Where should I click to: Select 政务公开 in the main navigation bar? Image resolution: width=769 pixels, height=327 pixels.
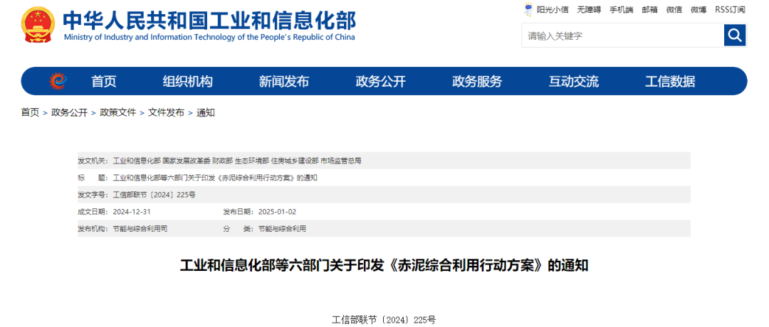[x=380, y=81]
